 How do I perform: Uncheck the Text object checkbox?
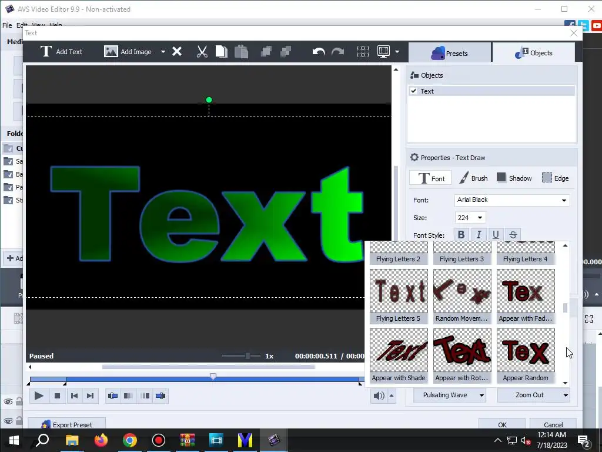click(x=413, y=91)
